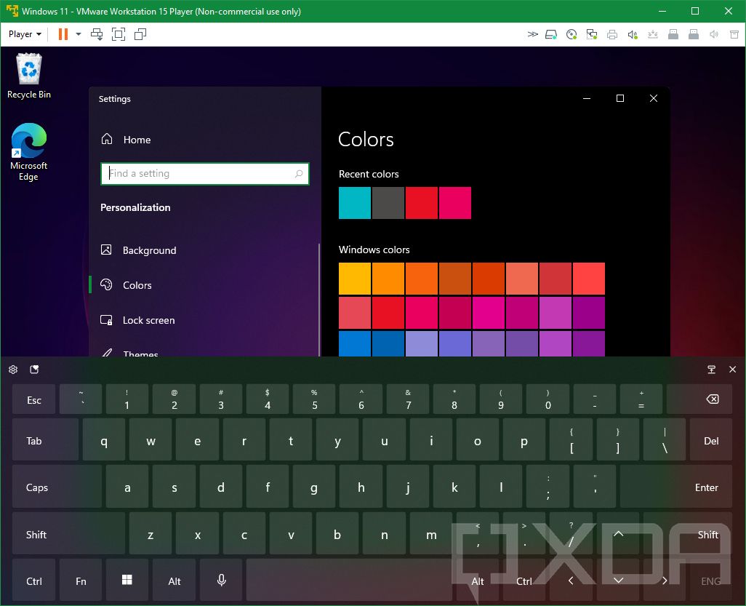Tap the Esc key
The width and height of the screenshot is (746, 606).
tap(33, 399)
